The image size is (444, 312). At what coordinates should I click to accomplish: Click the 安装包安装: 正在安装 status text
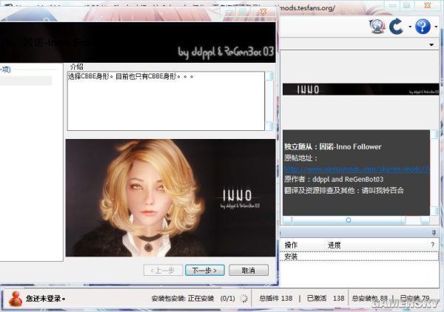click(x=183, y=299)
